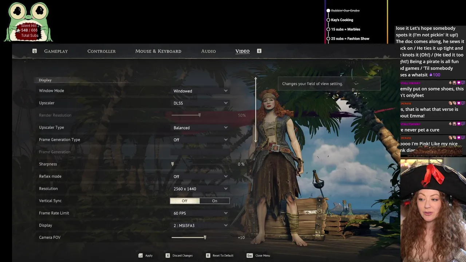Open the Resolution dropdown 2560 x 1440
The height and width of the screenshot is (262, 466).
200,189
